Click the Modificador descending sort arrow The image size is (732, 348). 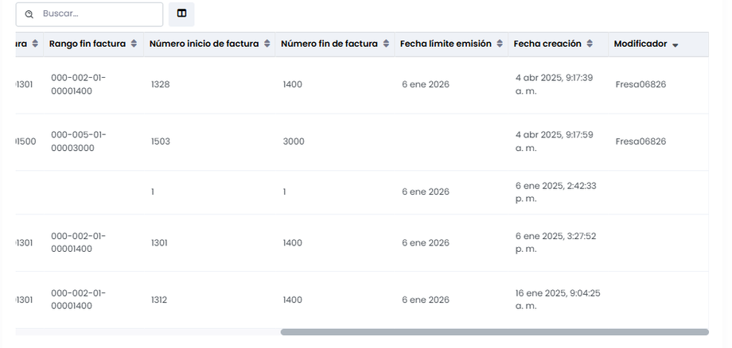click(676, 45)
